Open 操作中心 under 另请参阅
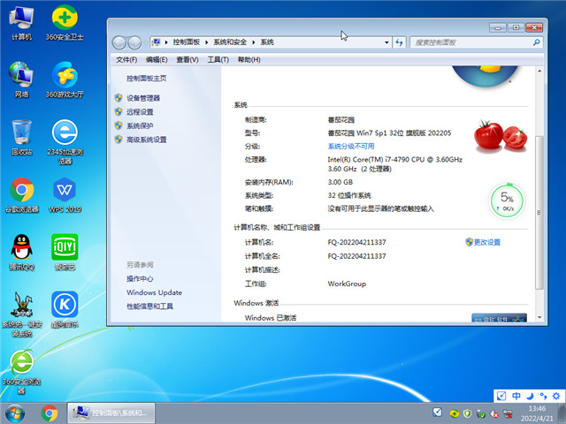The width and height of the screenshot is (566, 424). (140, 279)
